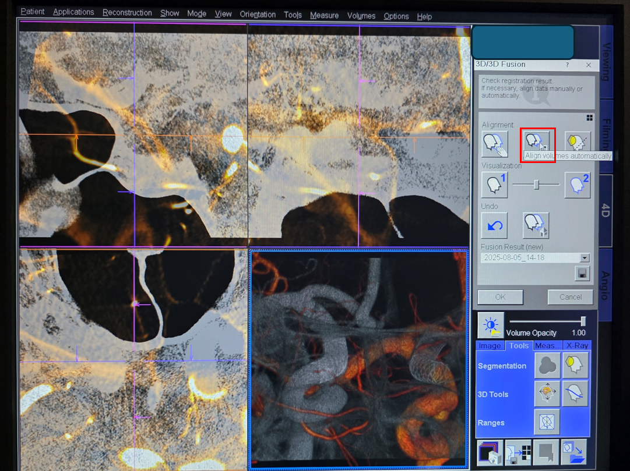
Task: Open the Fusion Result date dropdown
Action: [585, 258]
